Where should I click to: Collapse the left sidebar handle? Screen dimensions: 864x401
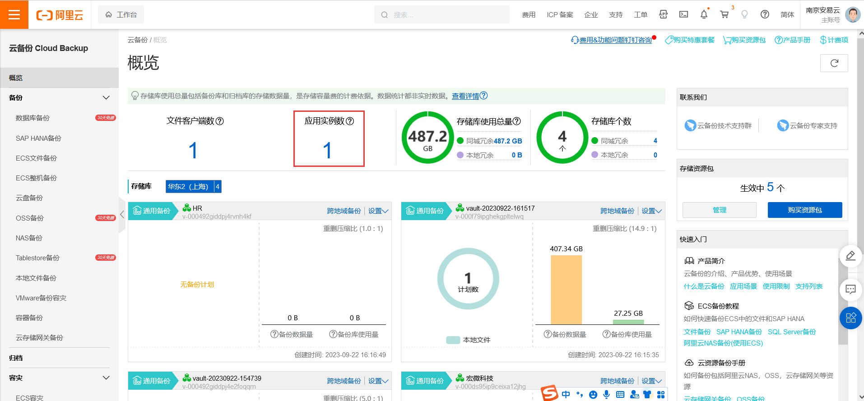coord(122,215)
